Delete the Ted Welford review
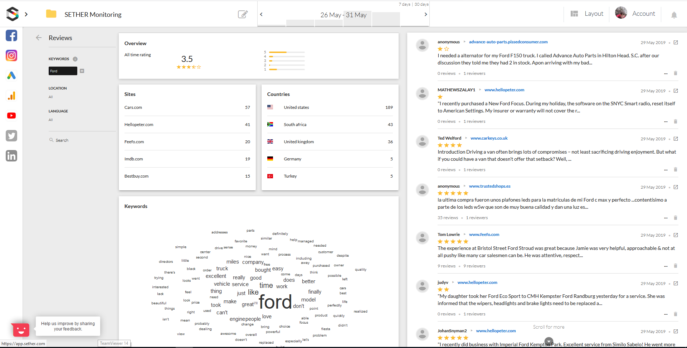Viewport: 687px width, 348px height. (676, 170)
